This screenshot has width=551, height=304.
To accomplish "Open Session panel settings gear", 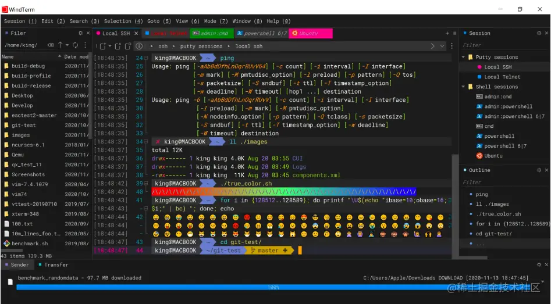I will click(x=539, y=33).
